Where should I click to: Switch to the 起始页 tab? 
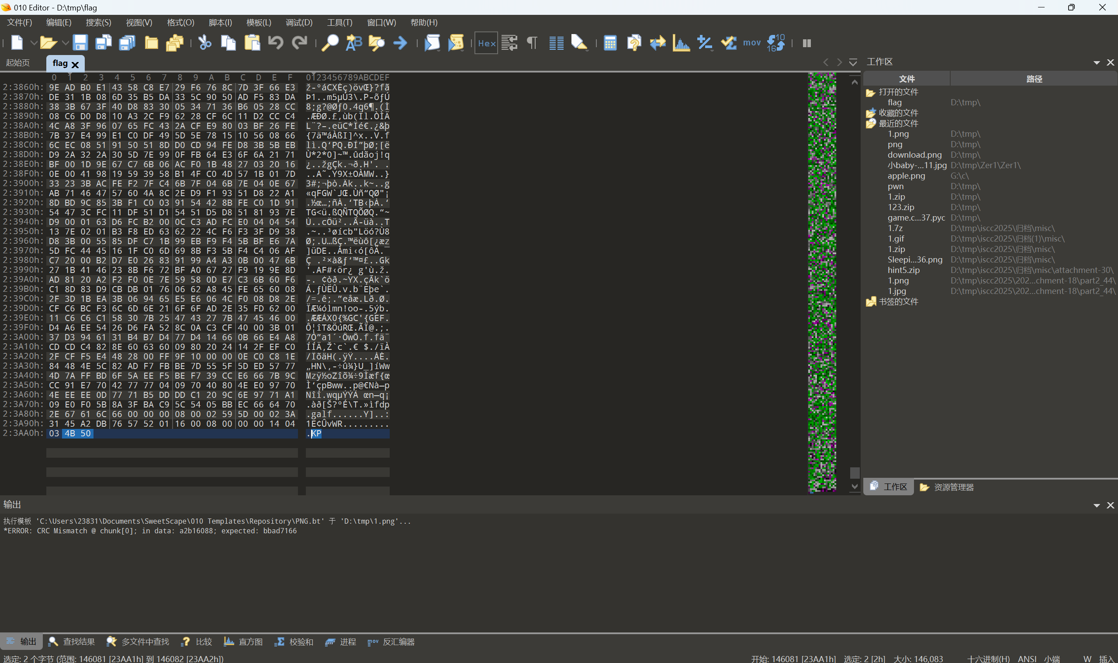point(18,63)
